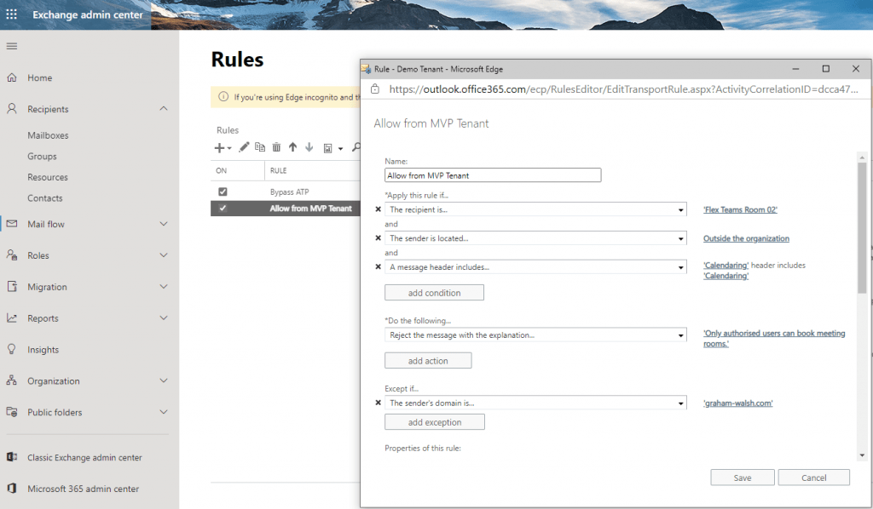The height and width of the screenshot is (509, 873).
Task: Click the 'add action' button
Action: pyautogui.click(x=428, y=361)
